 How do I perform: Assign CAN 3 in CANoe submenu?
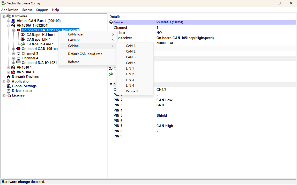[x=135, y=57]
